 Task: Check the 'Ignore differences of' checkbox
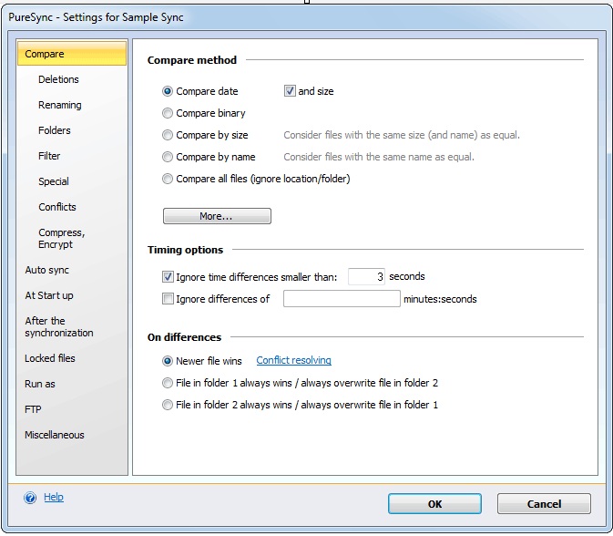click(168, 299)
